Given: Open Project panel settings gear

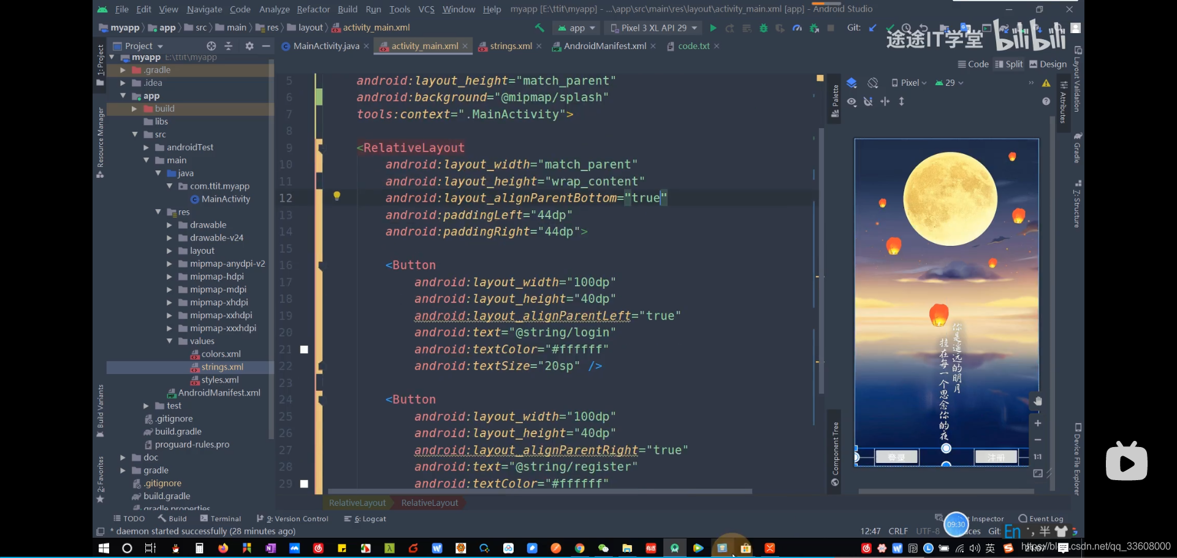Looking at the screenshot, I should tap(249, 46).
